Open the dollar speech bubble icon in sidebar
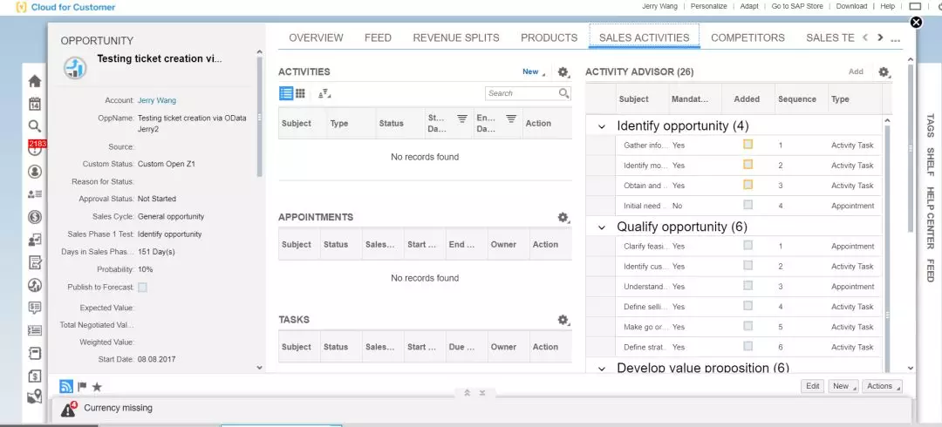The image size is (942, 427). point(35,308)
